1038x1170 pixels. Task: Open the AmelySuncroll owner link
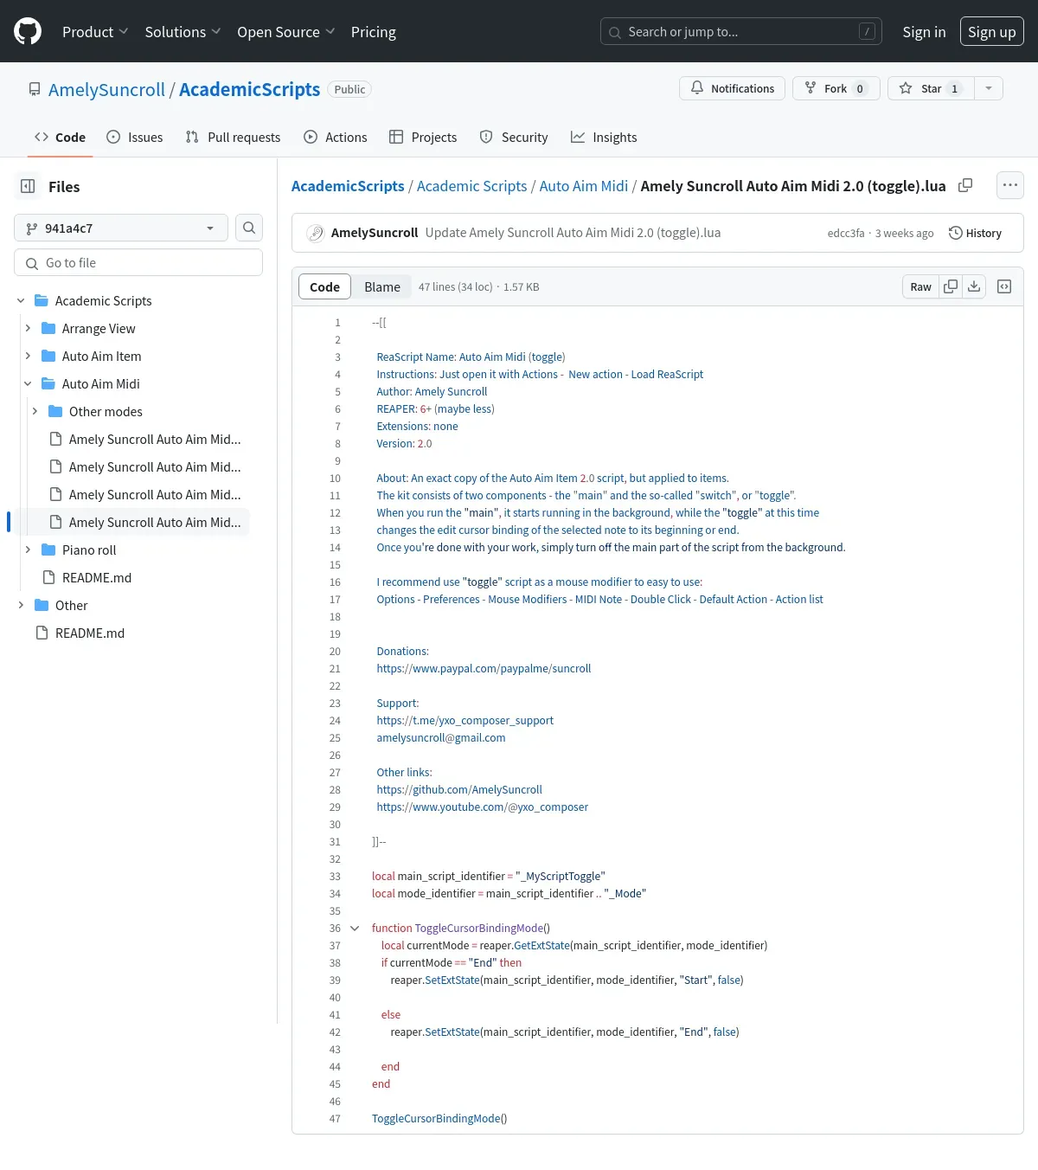pos(106,89)
